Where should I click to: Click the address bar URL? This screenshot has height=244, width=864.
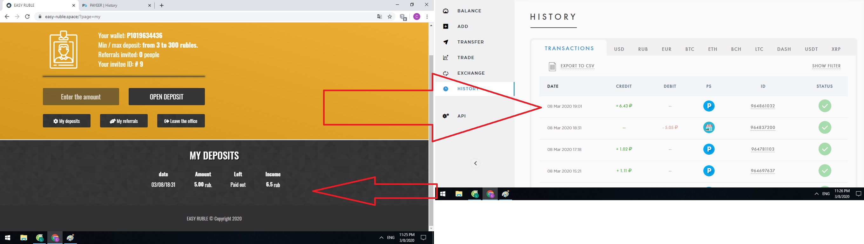[73, 17]
